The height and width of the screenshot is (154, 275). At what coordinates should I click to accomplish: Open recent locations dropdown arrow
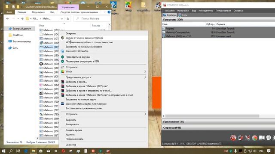(18, 18)
